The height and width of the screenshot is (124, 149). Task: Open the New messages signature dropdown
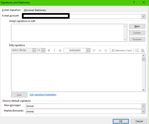click(143, 106)
